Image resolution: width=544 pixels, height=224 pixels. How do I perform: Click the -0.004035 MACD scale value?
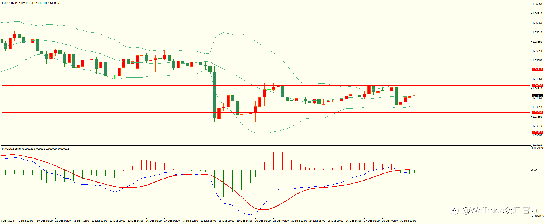pos(538,216)
